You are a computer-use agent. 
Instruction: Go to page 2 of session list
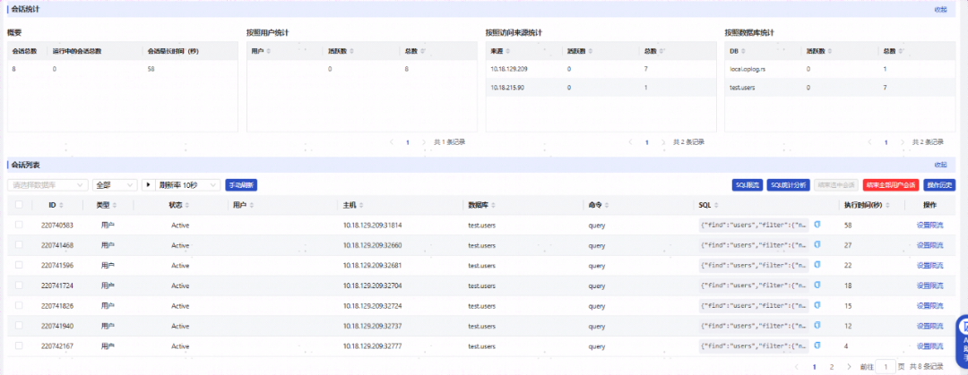(832, 366)
